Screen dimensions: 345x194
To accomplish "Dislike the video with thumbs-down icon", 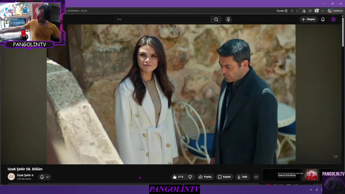I will pos(190,177).
